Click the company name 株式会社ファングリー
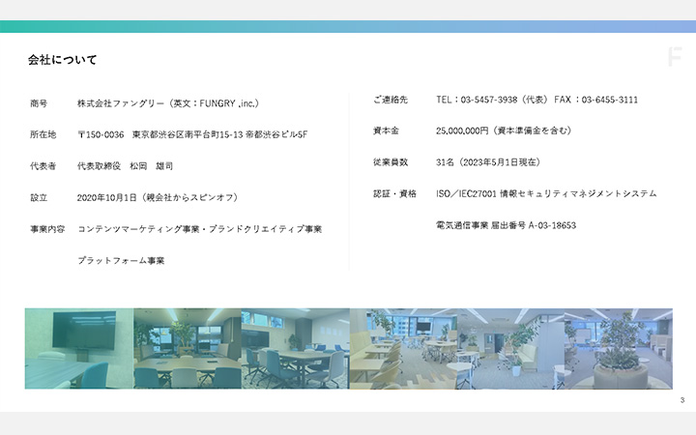This screenshot has height=435, width=696. [121, 103]
